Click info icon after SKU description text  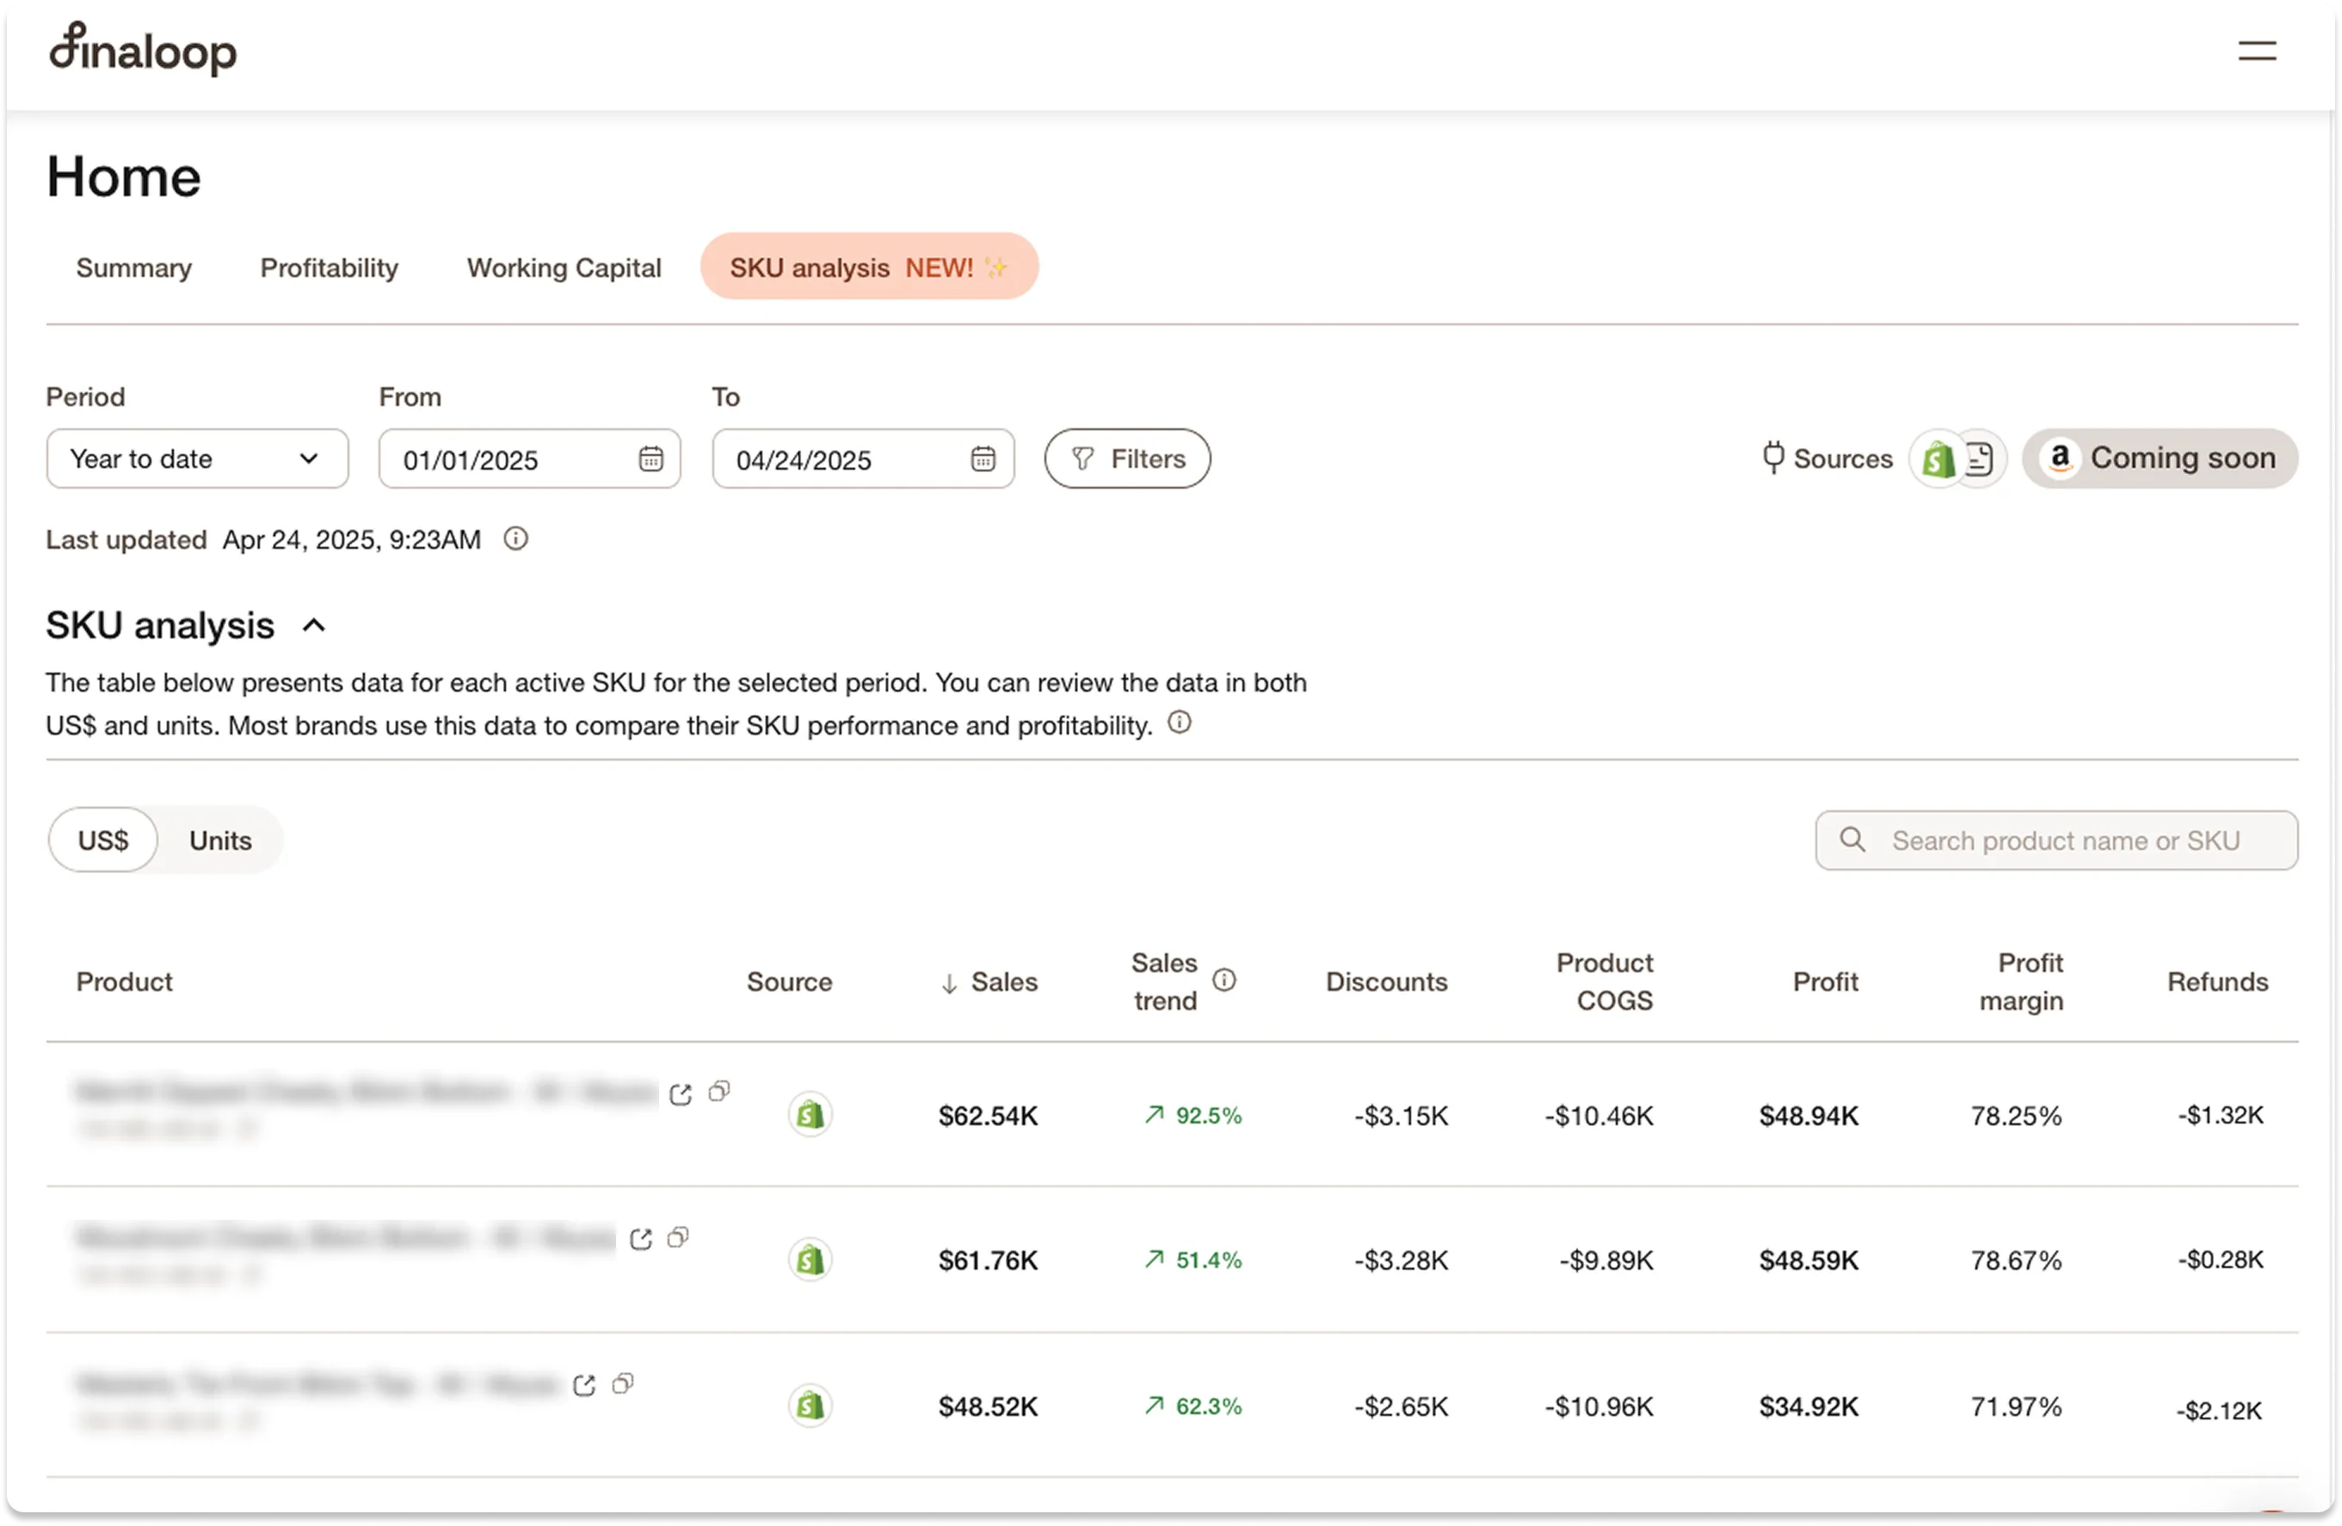tap(1179, 723)
